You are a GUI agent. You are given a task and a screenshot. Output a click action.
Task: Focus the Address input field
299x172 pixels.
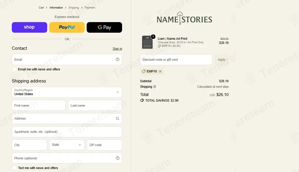pyautogui.click(x=67, y=118)
